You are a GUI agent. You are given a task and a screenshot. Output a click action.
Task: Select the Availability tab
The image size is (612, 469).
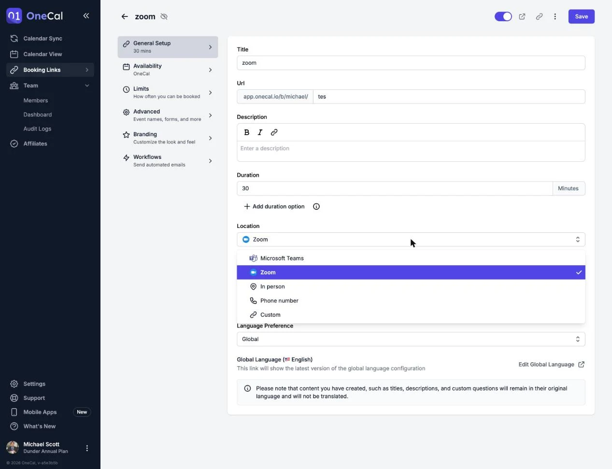pos(168,70)
